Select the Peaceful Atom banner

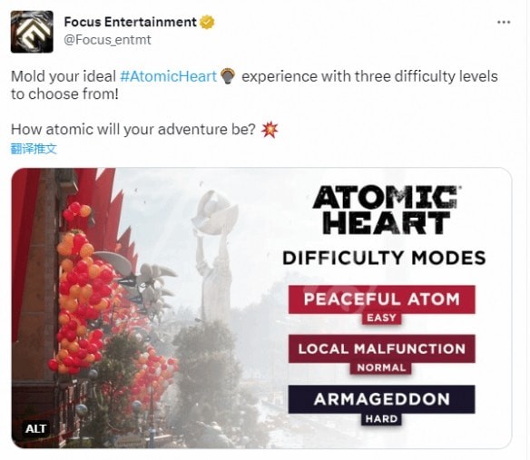pyautogui.click(x=381, y=299)
